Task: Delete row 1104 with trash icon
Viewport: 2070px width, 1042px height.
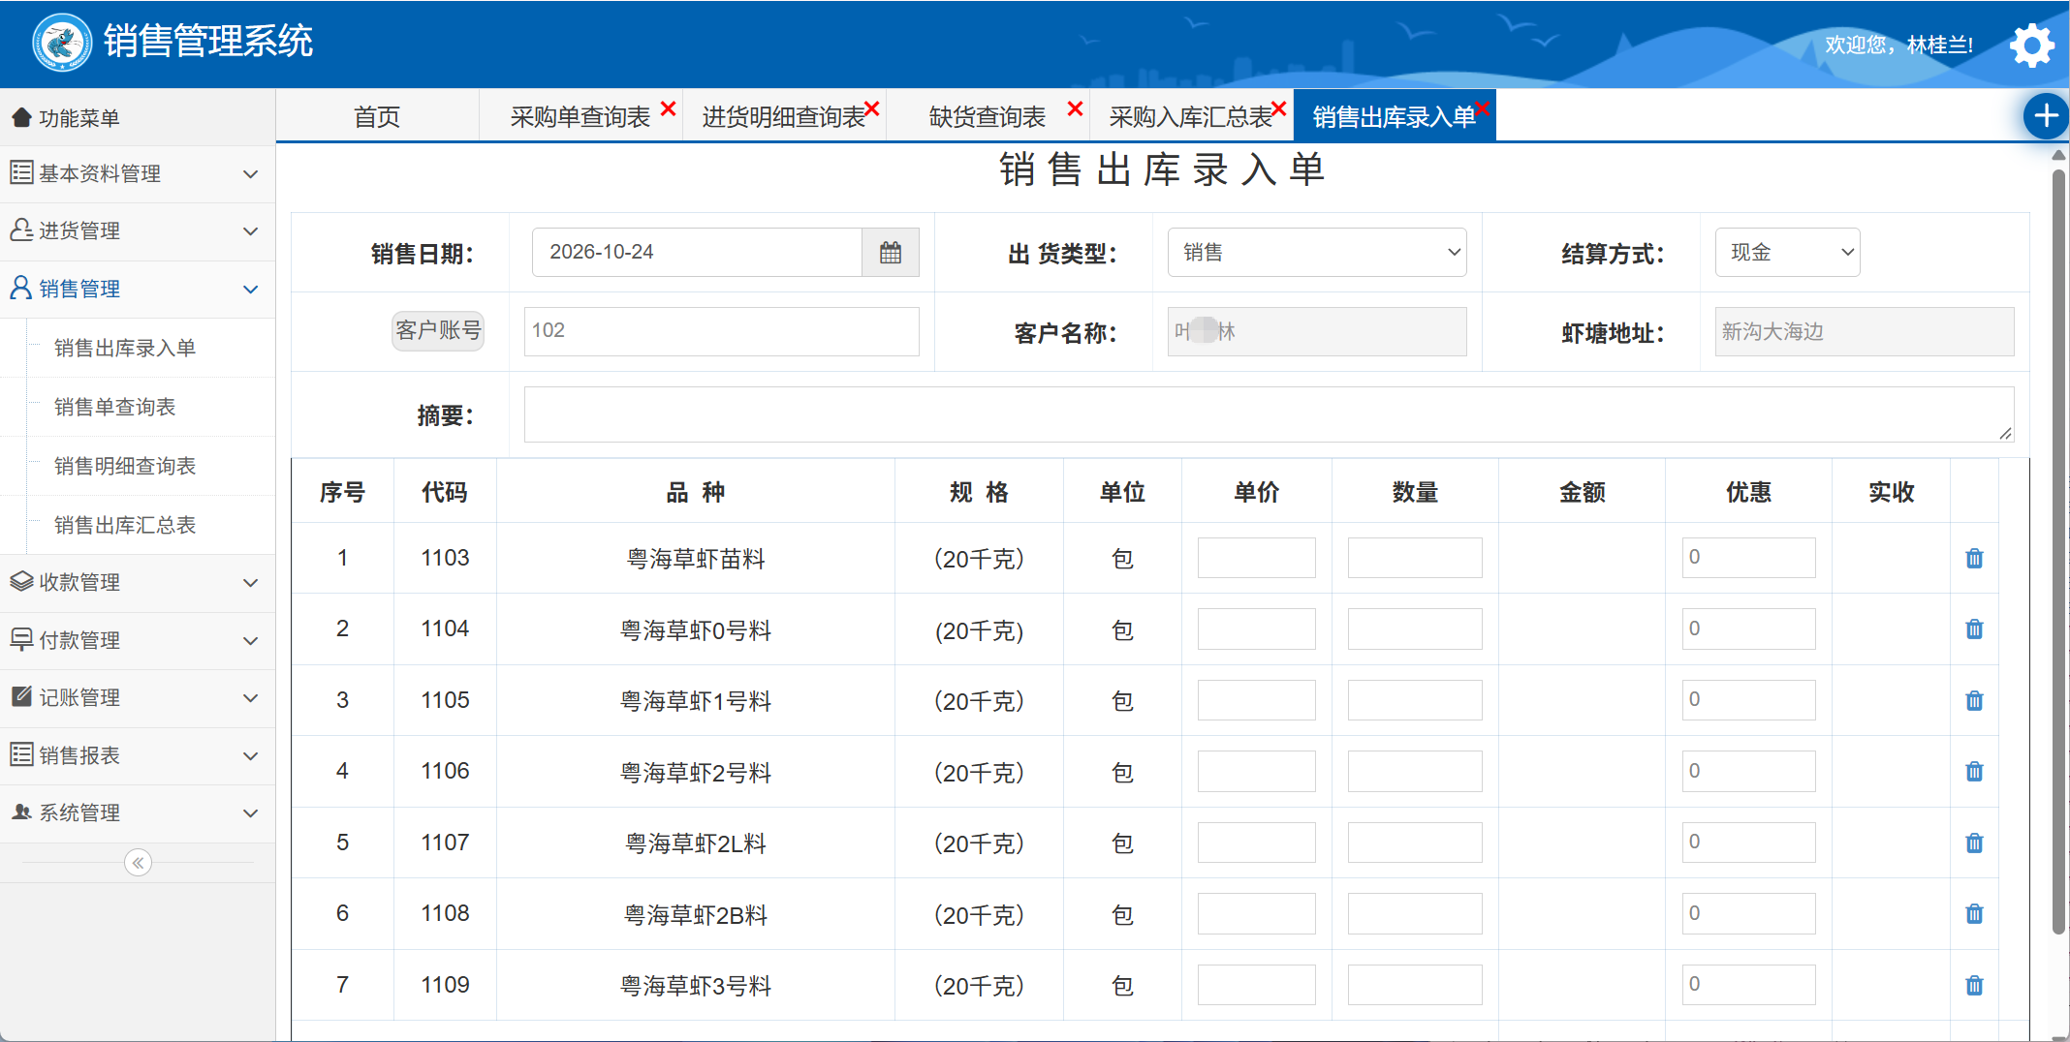Action: pos(1974,629)
